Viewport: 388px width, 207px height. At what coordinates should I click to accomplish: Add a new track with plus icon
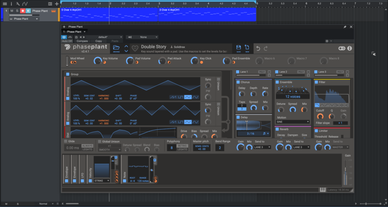(56, 3)
